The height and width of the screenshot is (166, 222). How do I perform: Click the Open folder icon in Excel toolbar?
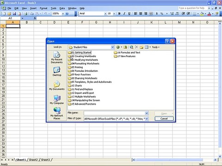9,14
